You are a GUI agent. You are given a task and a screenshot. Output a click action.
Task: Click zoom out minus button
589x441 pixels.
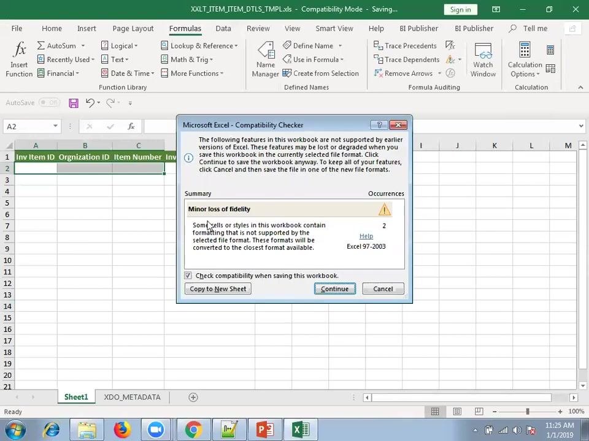tap(495, 412)
